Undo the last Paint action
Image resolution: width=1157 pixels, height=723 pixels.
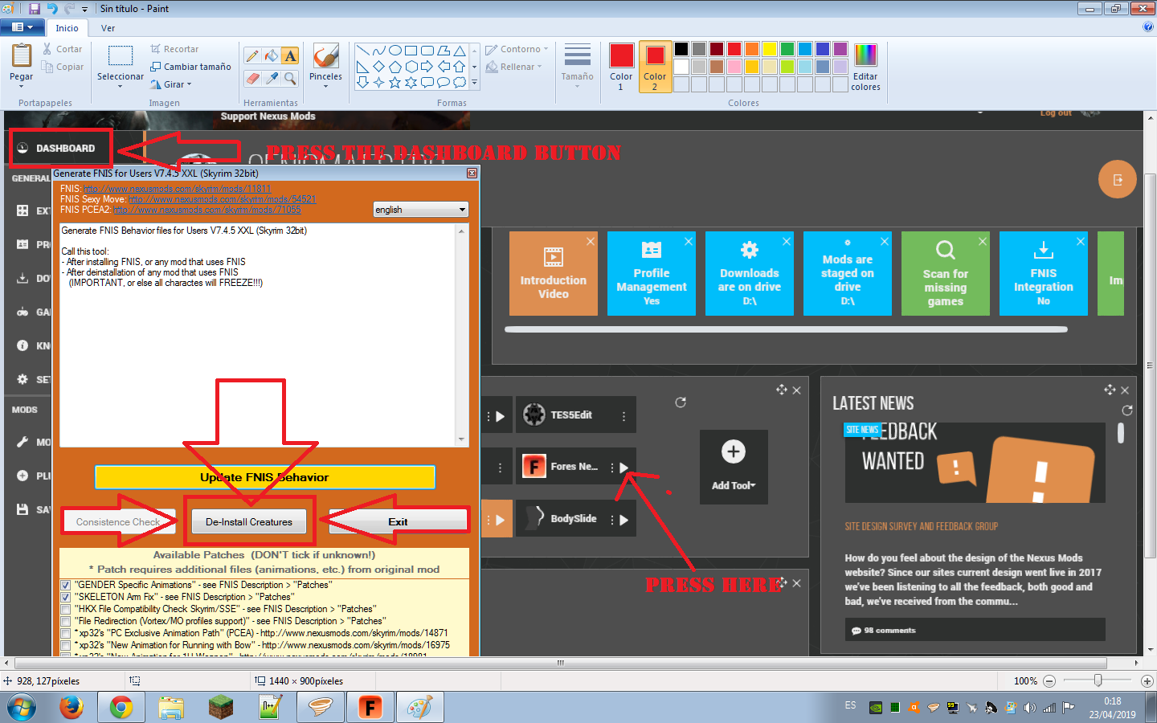coord(52,9)
